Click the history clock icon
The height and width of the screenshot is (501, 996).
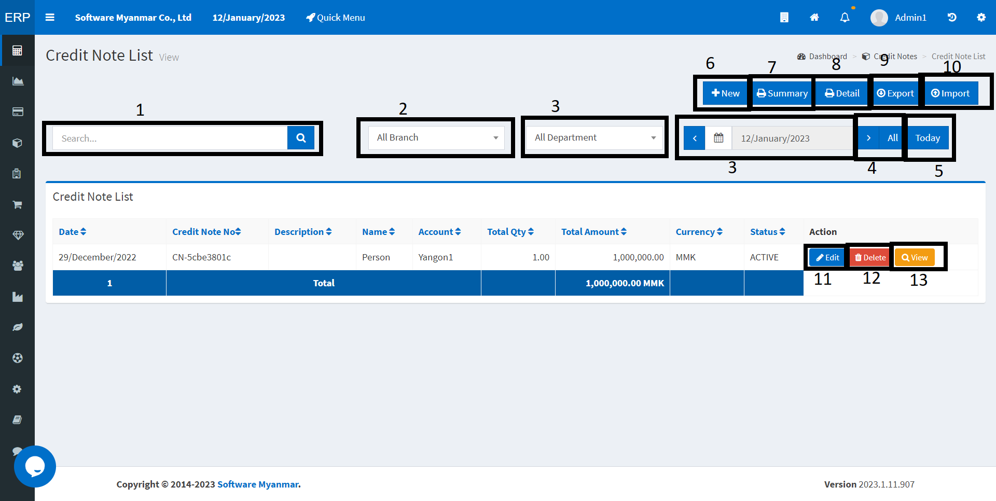coord(952,18)
